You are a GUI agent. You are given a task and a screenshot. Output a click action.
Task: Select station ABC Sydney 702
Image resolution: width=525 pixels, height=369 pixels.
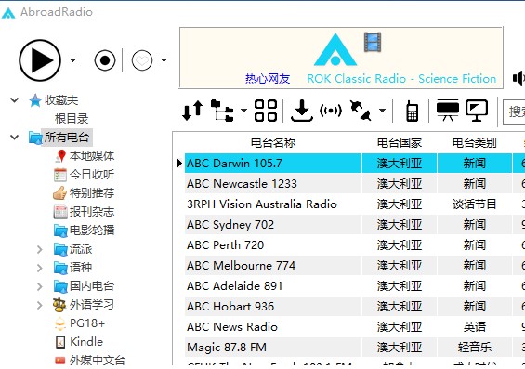(273, 225)
